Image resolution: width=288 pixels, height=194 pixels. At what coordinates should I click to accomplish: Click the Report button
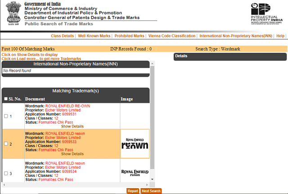click(x=133, y=191)
